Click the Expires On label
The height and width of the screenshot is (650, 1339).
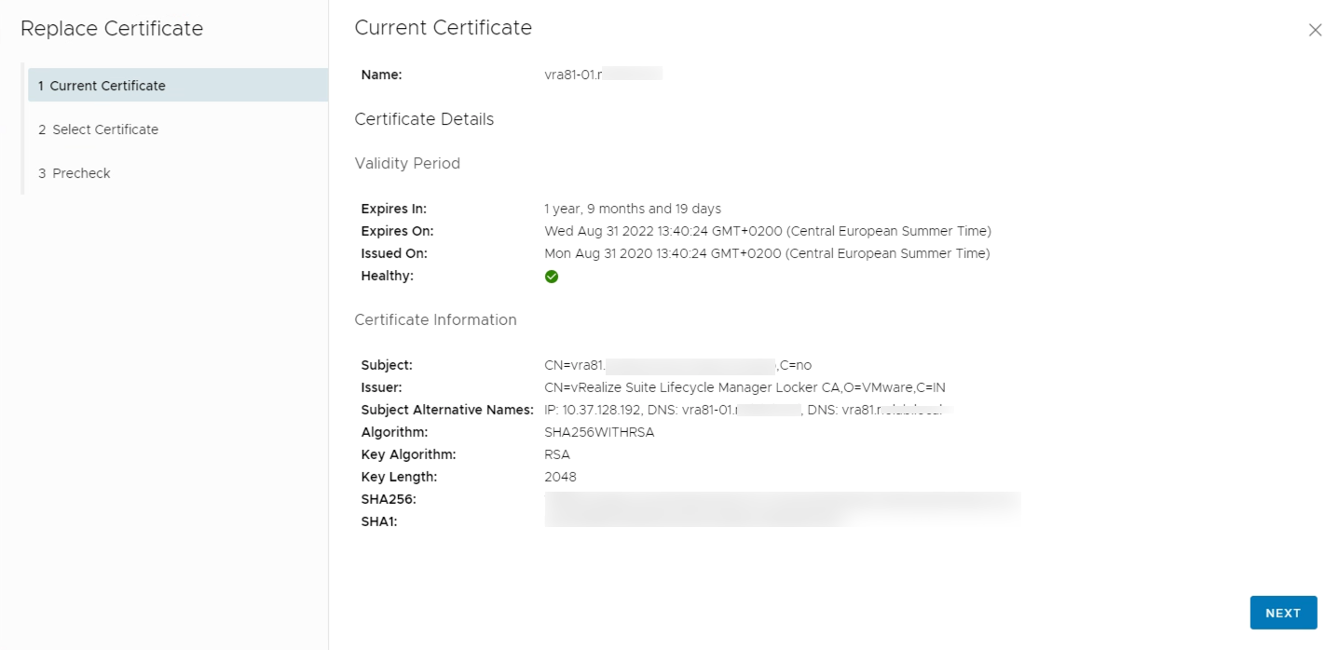tap(397, 231)
